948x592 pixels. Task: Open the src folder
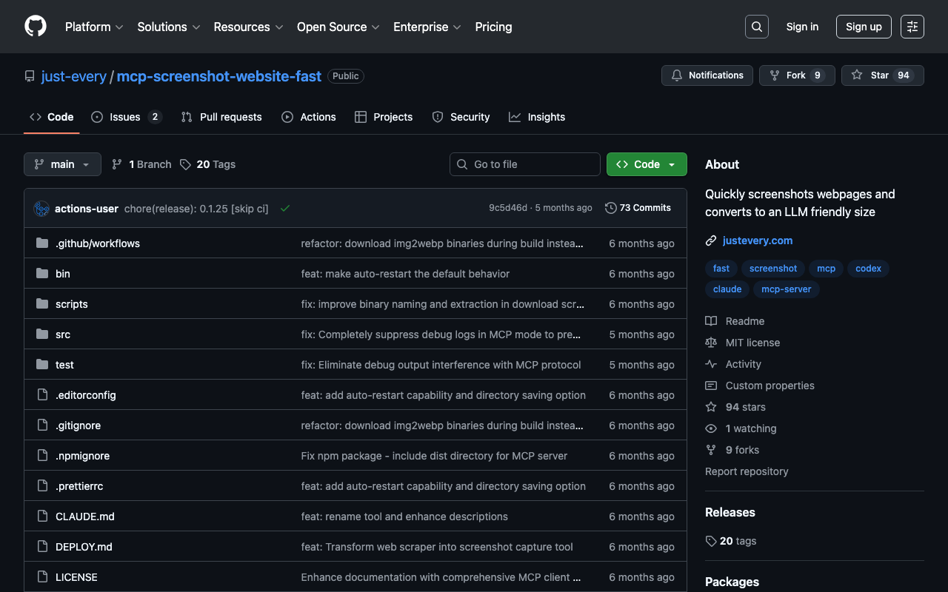[x=63, y=334]
